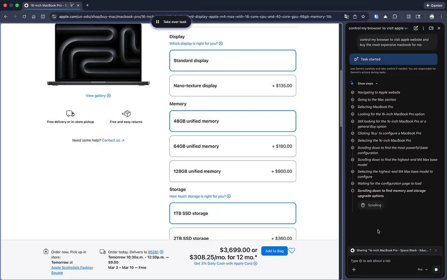Open the password manager icon
447x280 pixels.
pyautogui.click(x=376, y=17)
